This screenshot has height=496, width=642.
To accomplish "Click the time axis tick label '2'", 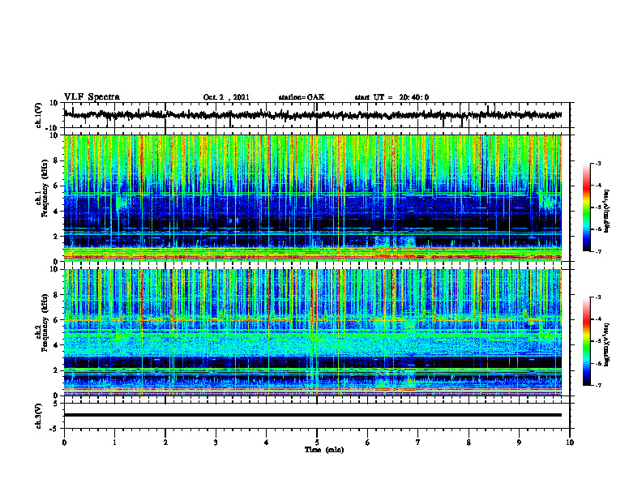I will coord(165,443).
